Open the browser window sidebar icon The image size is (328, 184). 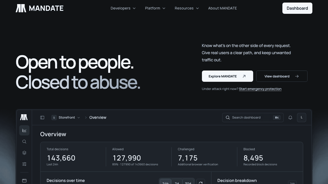24,181
